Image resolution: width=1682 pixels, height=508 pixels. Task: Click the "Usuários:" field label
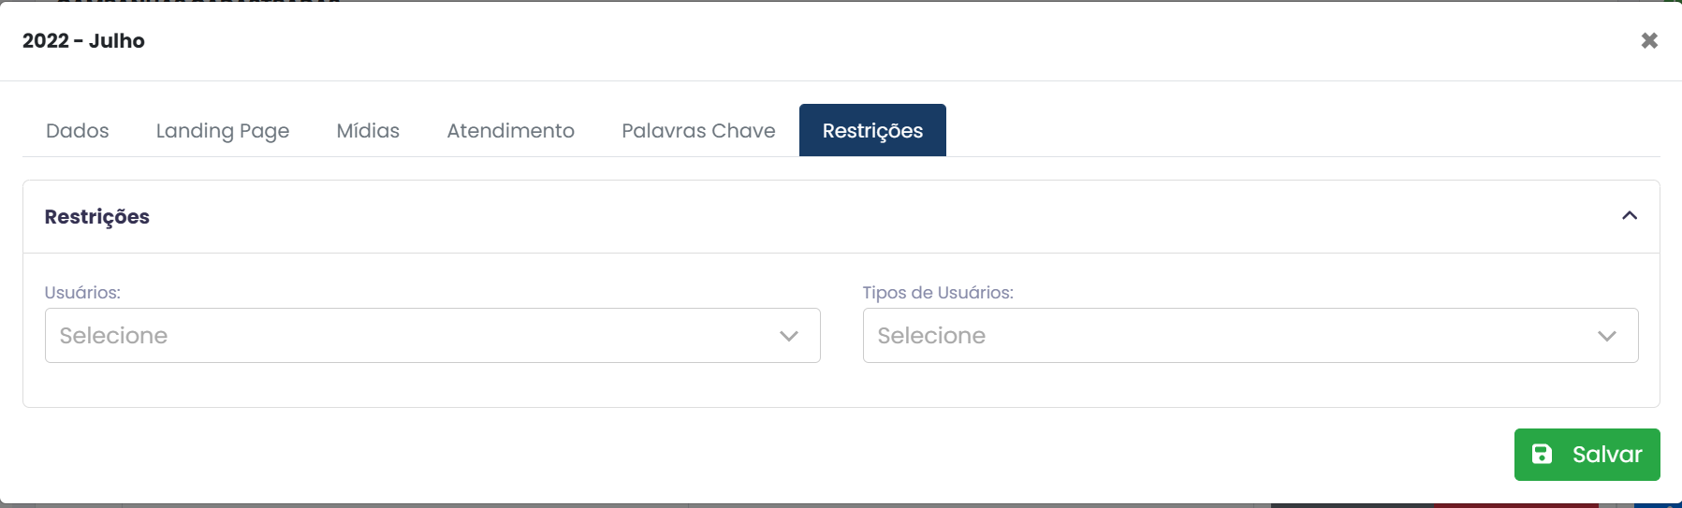(82, 293)
